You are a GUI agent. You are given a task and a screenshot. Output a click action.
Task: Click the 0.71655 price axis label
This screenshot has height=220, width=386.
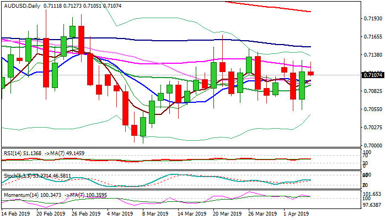coord(373,36)
